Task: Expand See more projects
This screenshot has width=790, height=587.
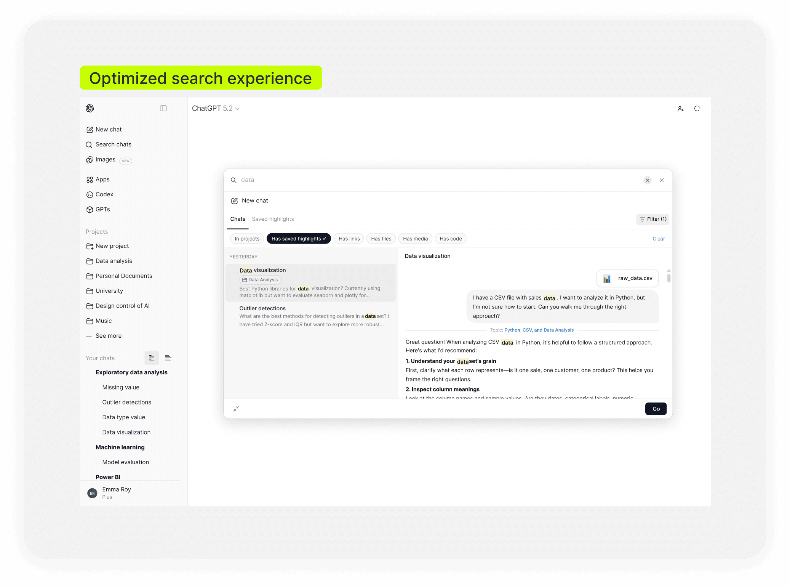Action: point(108,336)
